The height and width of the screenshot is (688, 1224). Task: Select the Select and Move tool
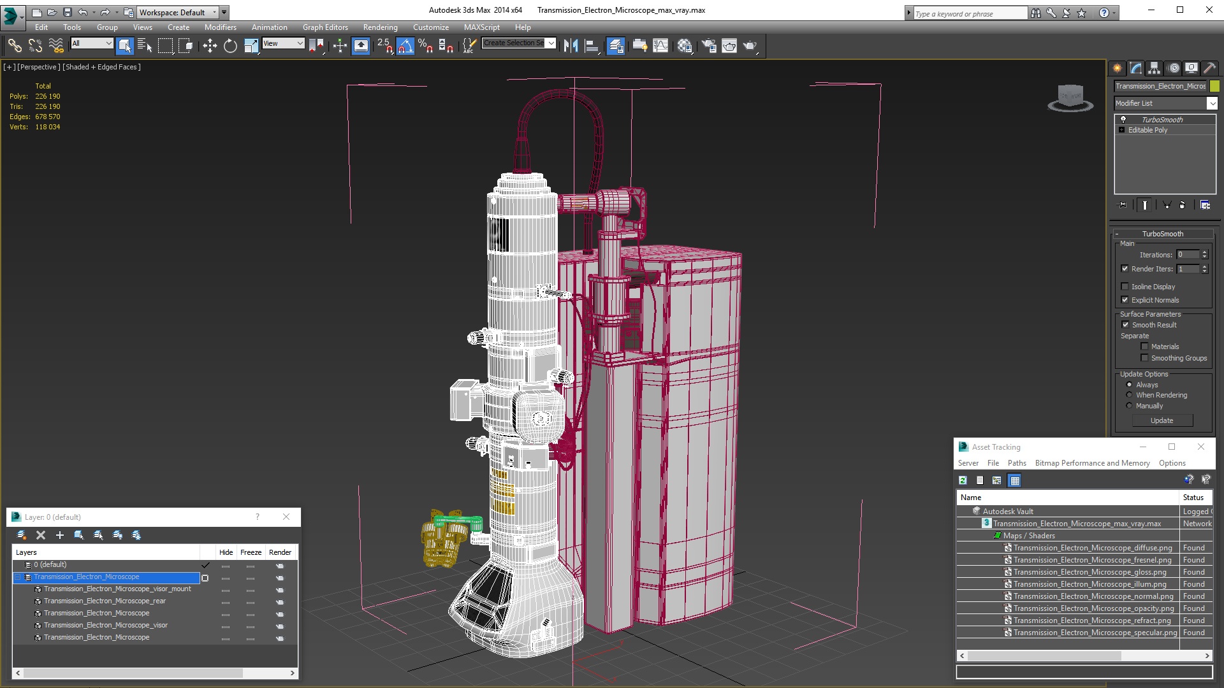pos(210,45)
